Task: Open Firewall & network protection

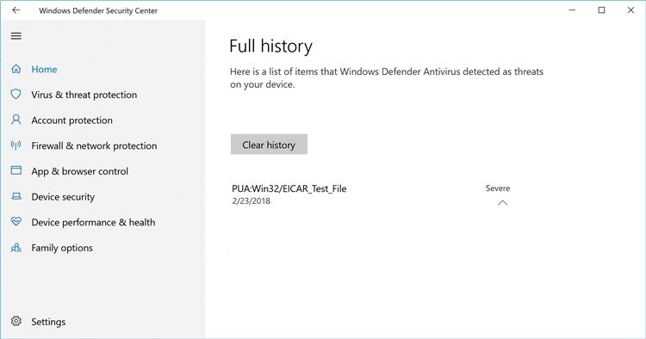Action: (x=94, y=145)
